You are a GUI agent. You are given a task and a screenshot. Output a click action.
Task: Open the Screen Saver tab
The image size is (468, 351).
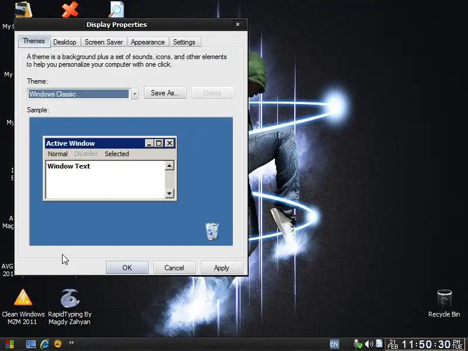[x=104, y=42]
